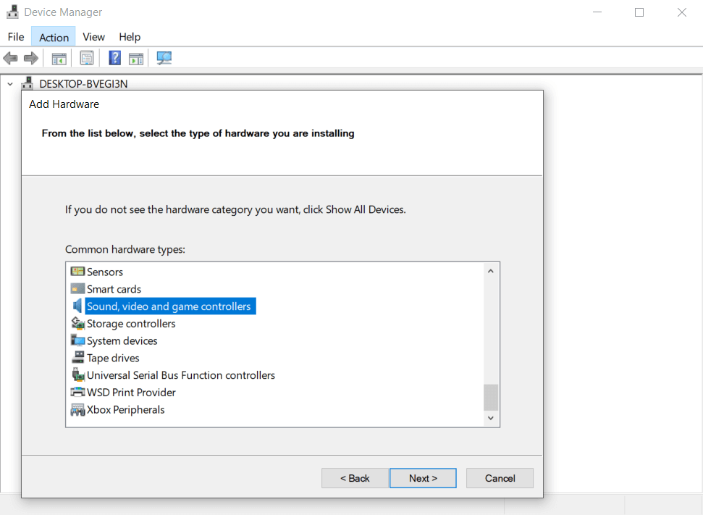Select Tape drives hardware type
Image resolution: width=703 pixels, height=515 pixels.
point(113,358)
